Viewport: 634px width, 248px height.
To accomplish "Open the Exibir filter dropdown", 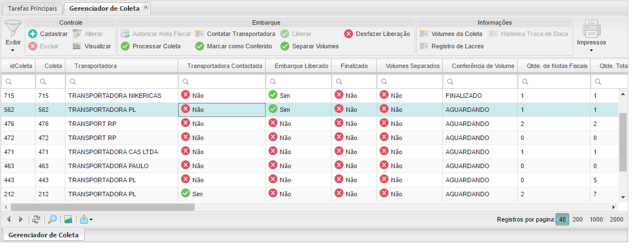I will pyautogui.click(x=13, y=37).
